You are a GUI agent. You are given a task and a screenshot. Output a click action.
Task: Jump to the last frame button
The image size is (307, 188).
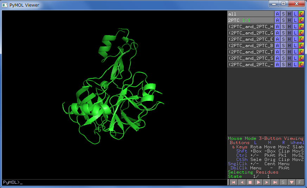pyautogui.click(x=275, y=182)
